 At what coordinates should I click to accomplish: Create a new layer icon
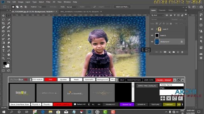178,52
